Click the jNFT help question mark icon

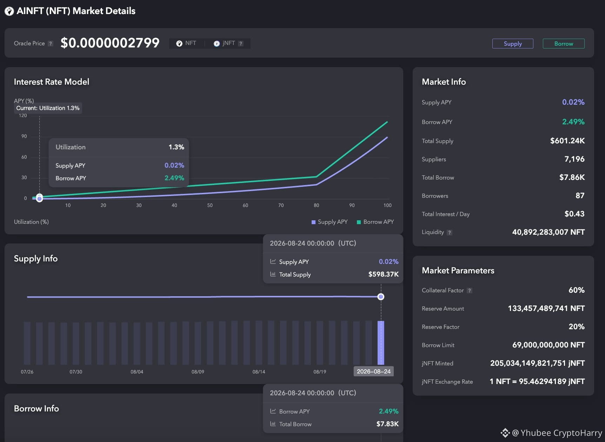[241, 44]
